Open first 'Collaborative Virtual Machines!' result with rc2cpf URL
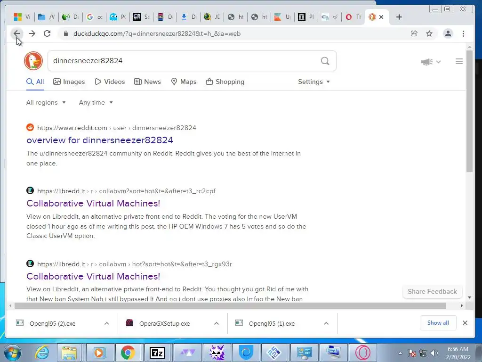 click(93, 203)
